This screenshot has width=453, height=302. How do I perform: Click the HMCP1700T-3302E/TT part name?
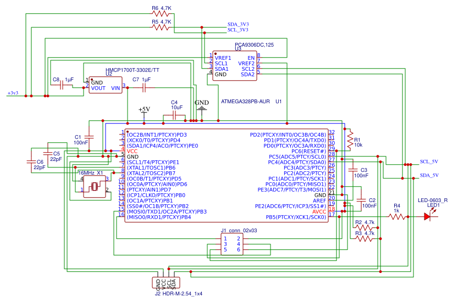(x=132, y=70)
